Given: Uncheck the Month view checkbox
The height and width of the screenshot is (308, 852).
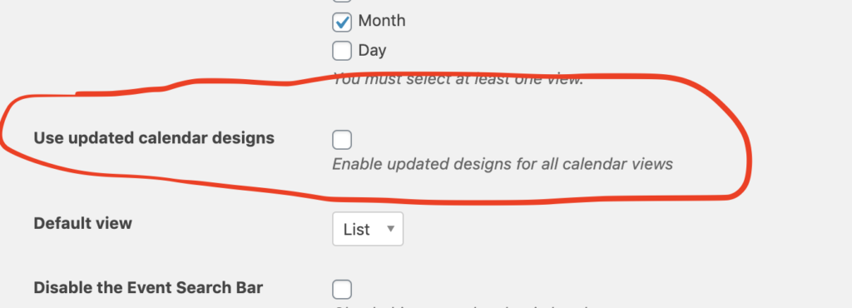Looking at the screenshot, I should (x=342, y=22).
